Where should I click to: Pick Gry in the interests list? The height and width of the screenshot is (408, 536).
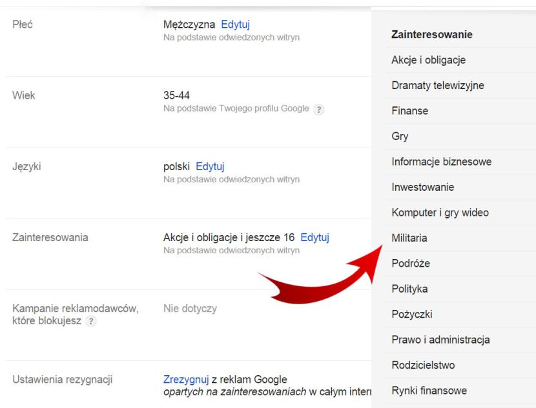(400, 137)
